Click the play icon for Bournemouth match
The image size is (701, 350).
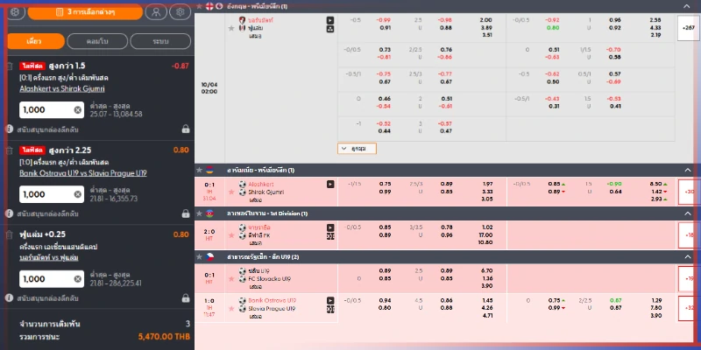[329, 19]
